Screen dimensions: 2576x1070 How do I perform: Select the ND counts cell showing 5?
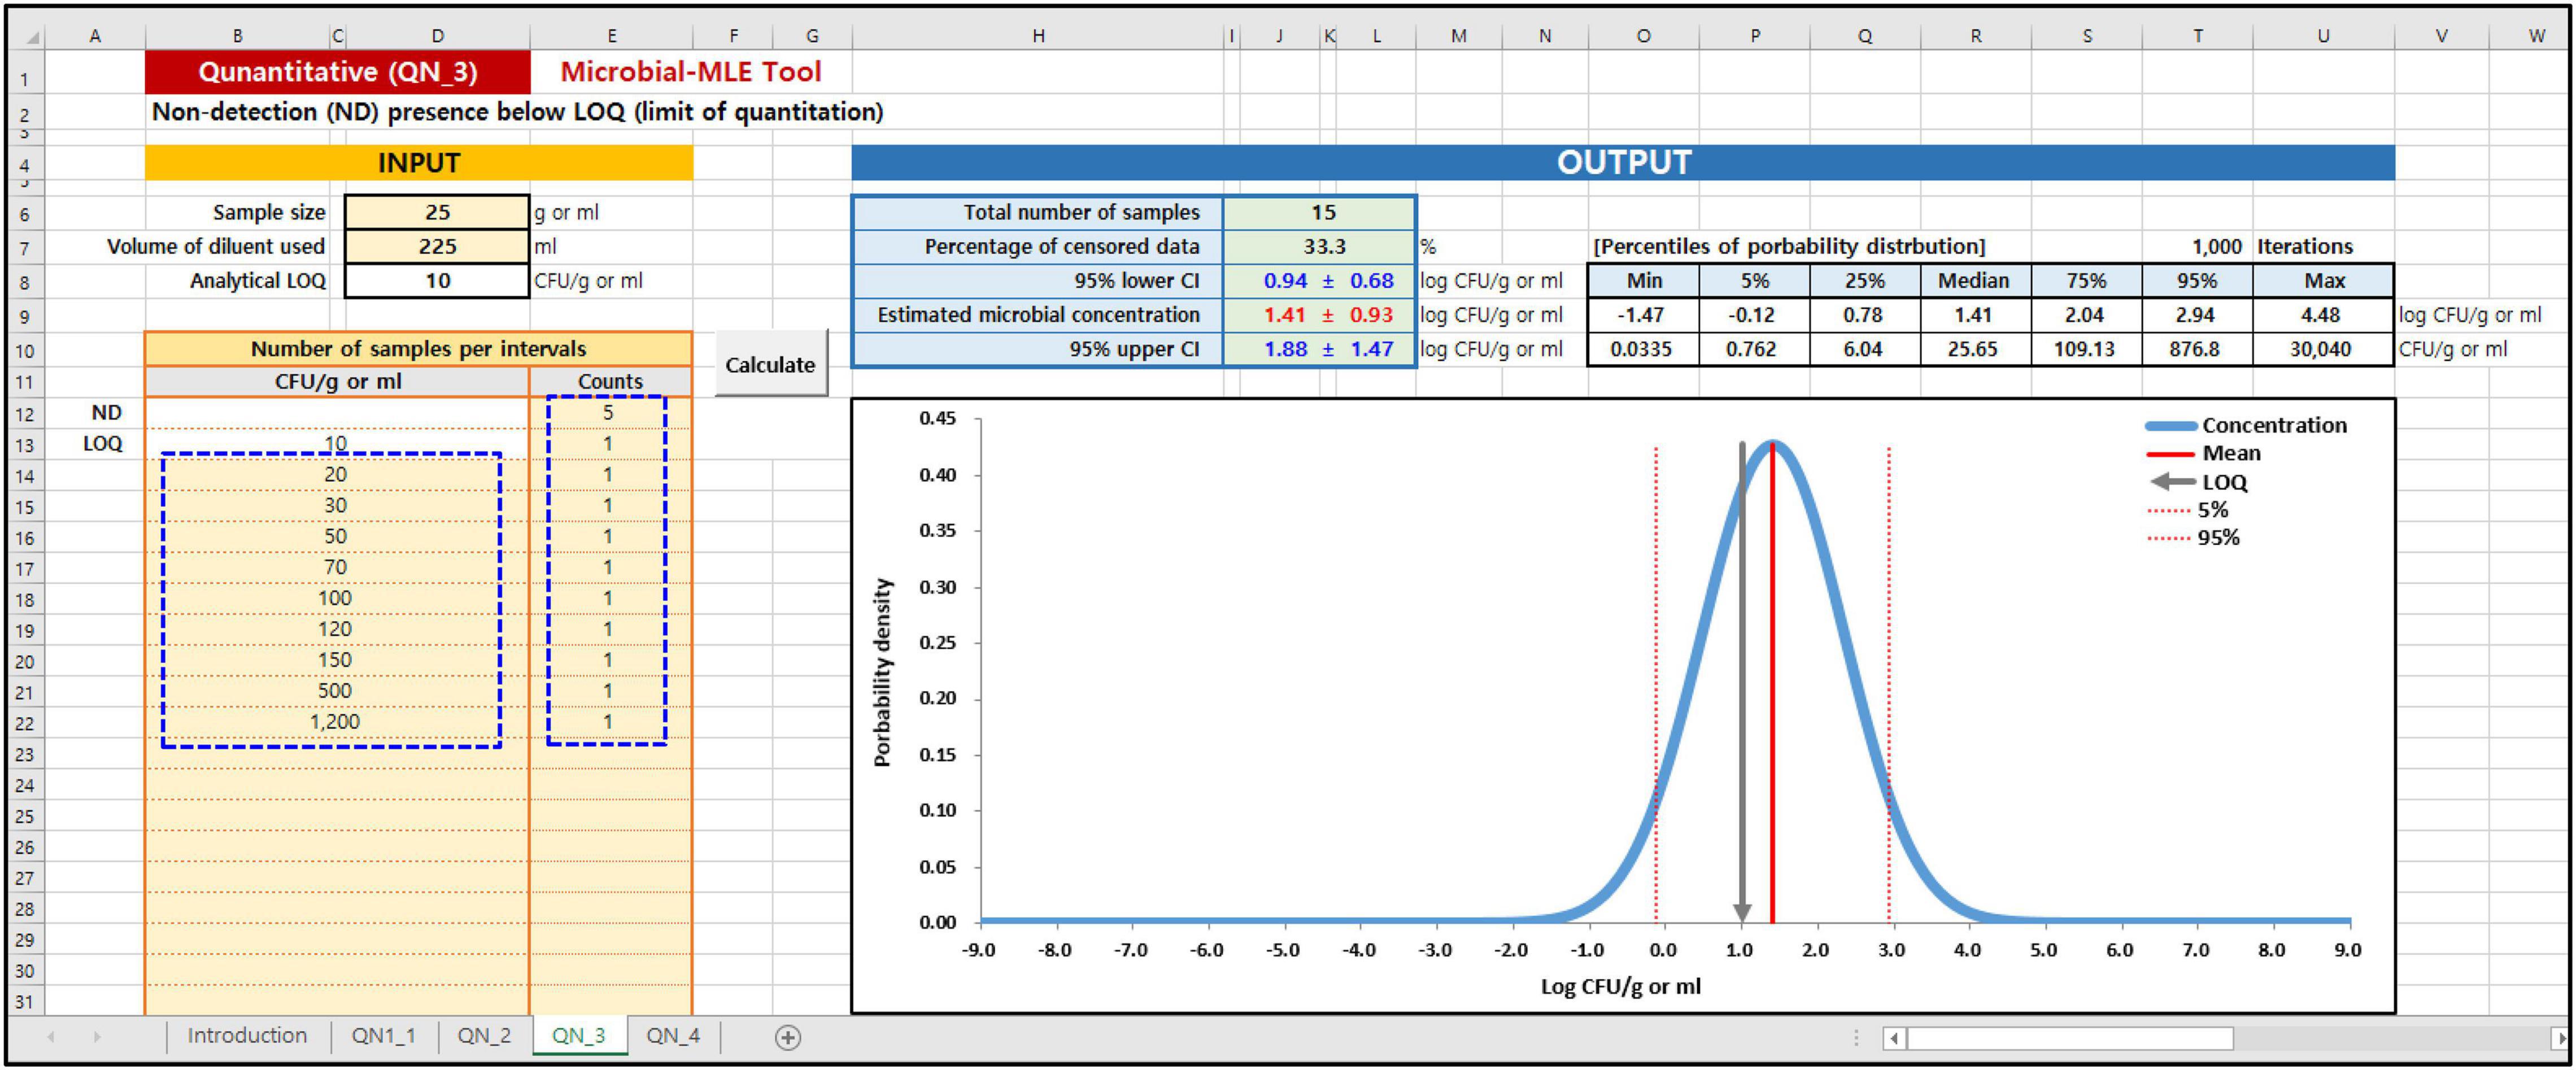[609, 412]
